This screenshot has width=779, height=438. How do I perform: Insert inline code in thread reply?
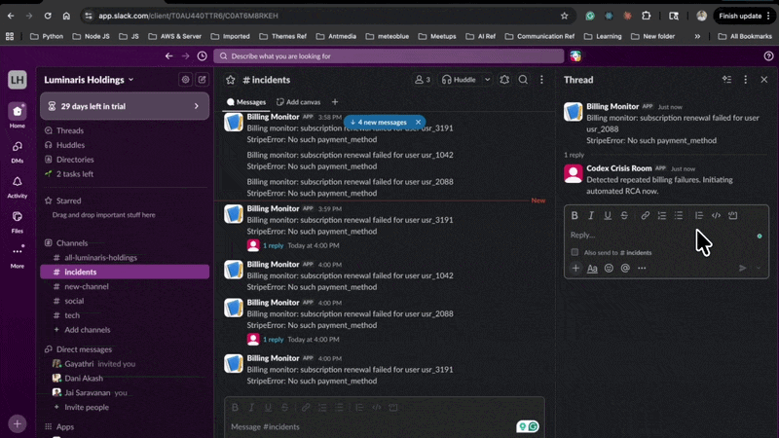point(716,215)
